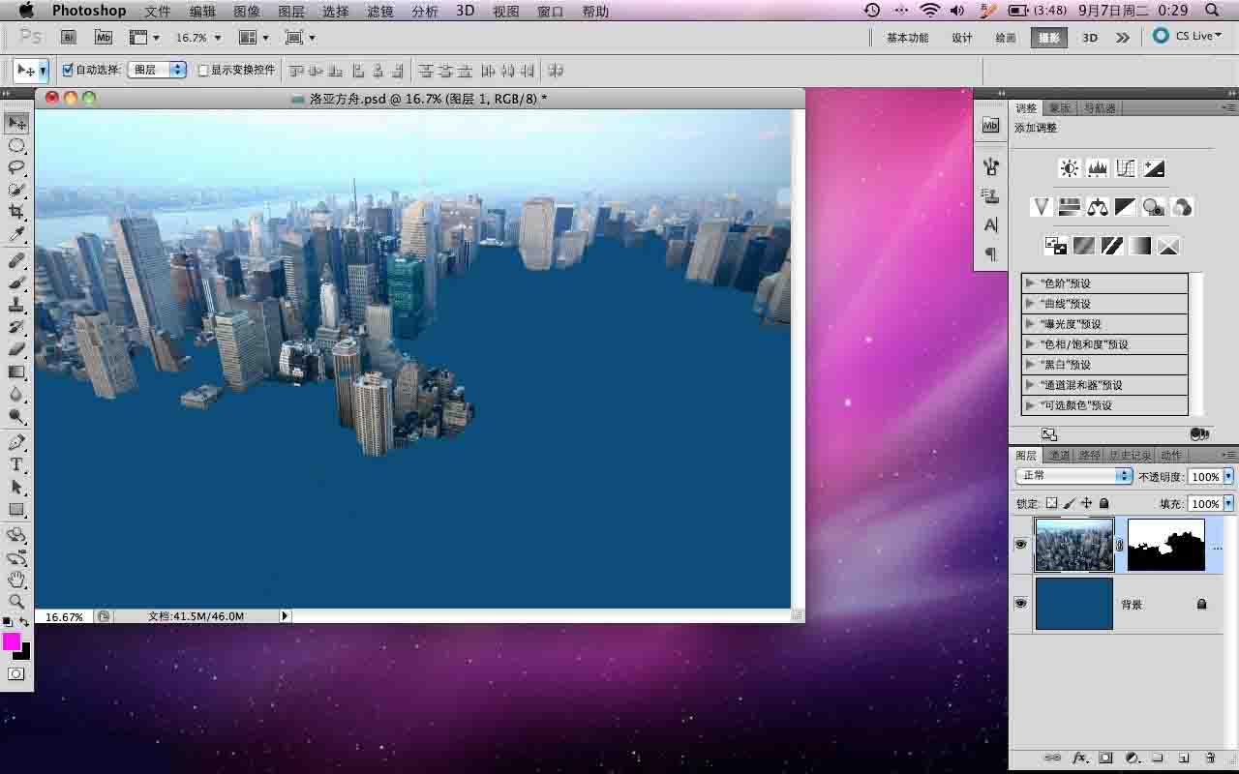Add a Gradient Map adjustment
The image size is (1239, 774).
[1140, 246]
